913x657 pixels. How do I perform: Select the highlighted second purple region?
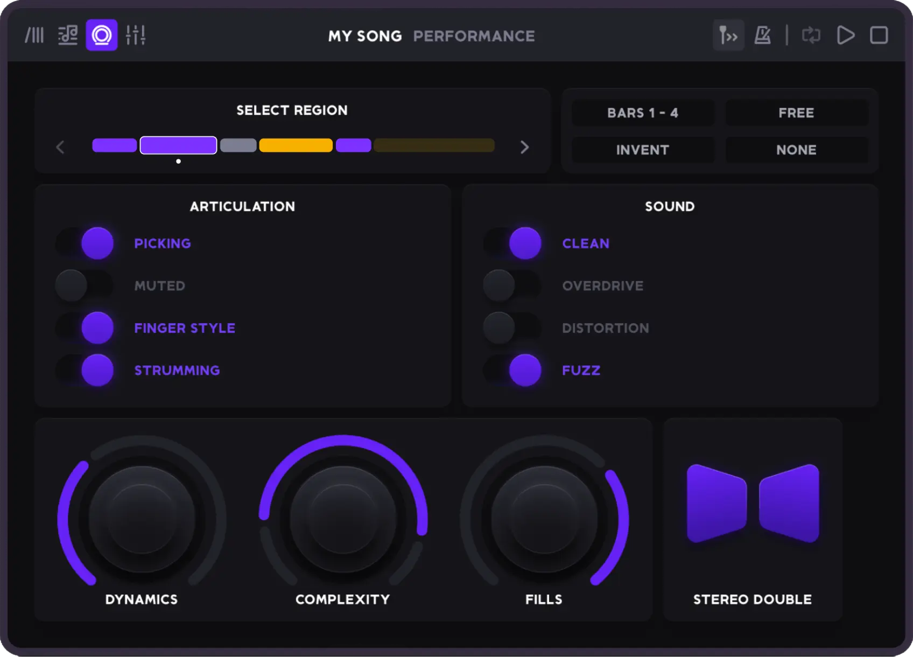[x=179, y=145]
